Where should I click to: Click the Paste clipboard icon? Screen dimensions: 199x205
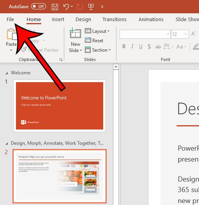pyautogui.click(x=11, y=34)
